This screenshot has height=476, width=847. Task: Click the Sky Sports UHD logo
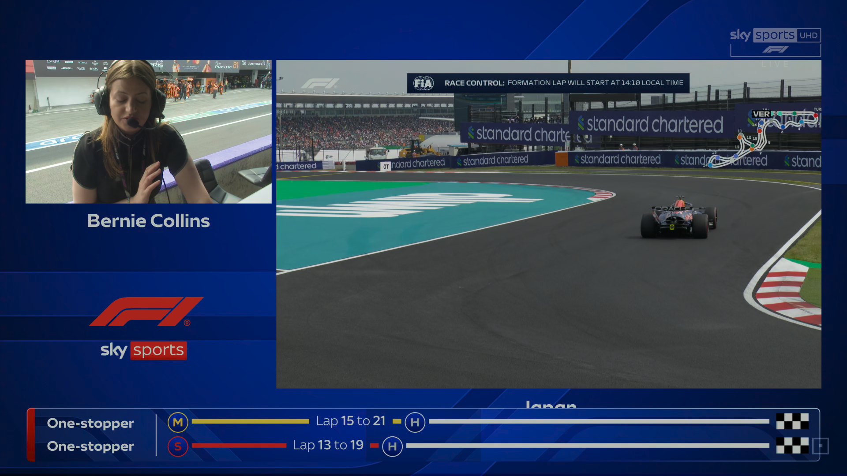(775, 35)
